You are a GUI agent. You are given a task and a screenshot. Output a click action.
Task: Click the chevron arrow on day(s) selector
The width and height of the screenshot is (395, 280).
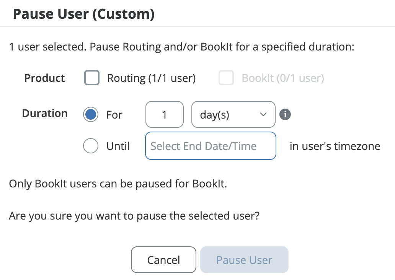click(263, 114)
